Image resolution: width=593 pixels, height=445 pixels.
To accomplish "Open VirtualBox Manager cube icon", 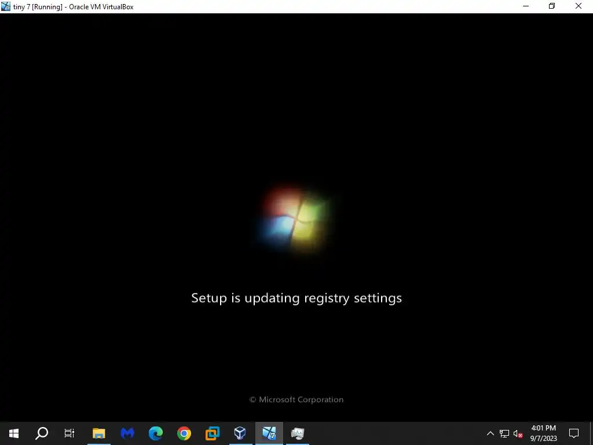I will [x=240, y=433].
